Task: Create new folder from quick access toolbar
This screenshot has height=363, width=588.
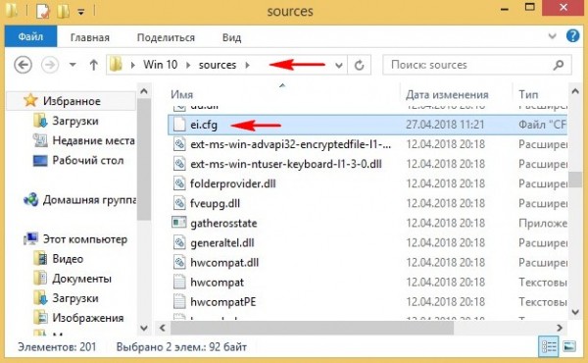Action: pos(63,11)
